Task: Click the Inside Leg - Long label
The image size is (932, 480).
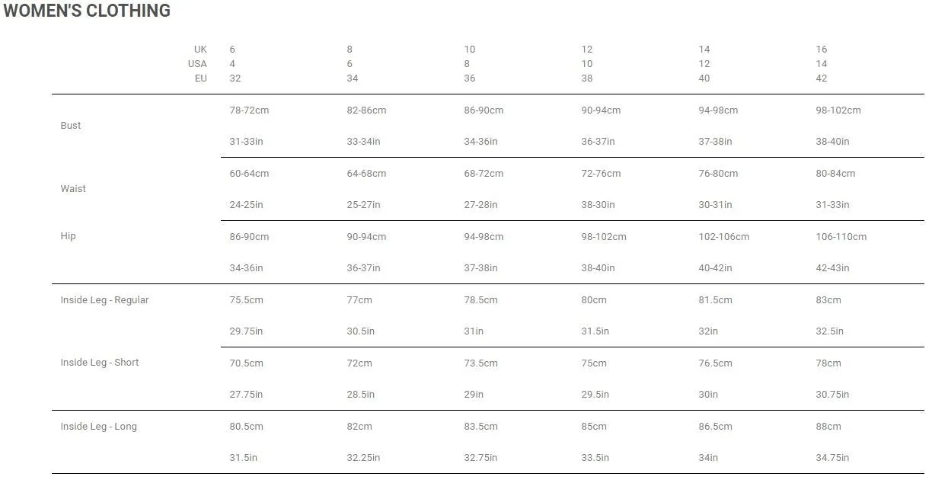Action: pyautogui.click(x=99, y=427)
